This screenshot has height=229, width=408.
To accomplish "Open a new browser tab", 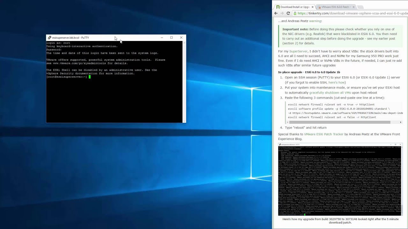I will pyautogui.click(x=361, y=7).
